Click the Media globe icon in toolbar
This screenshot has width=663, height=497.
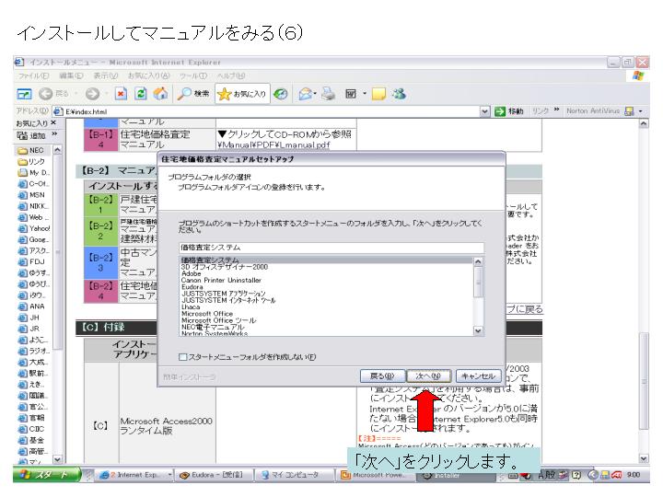280,94
